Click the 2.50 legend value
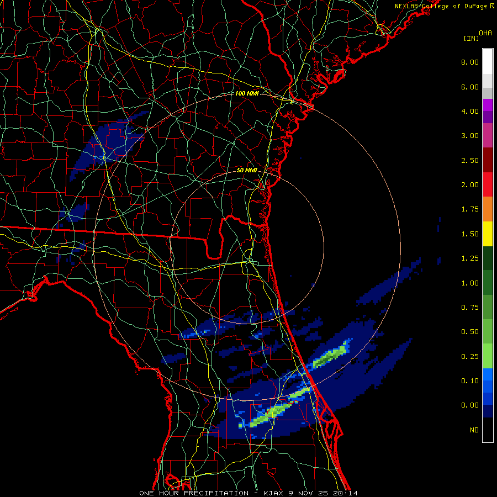 (x=470, y=160)
